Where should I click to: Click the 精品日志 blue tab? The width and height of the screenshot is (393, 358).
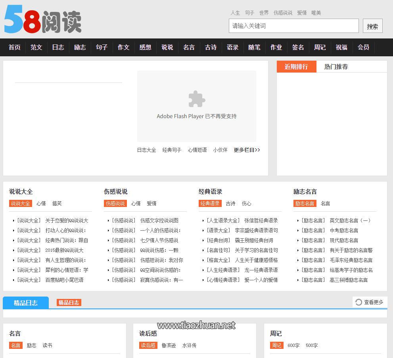click(26, 303)
